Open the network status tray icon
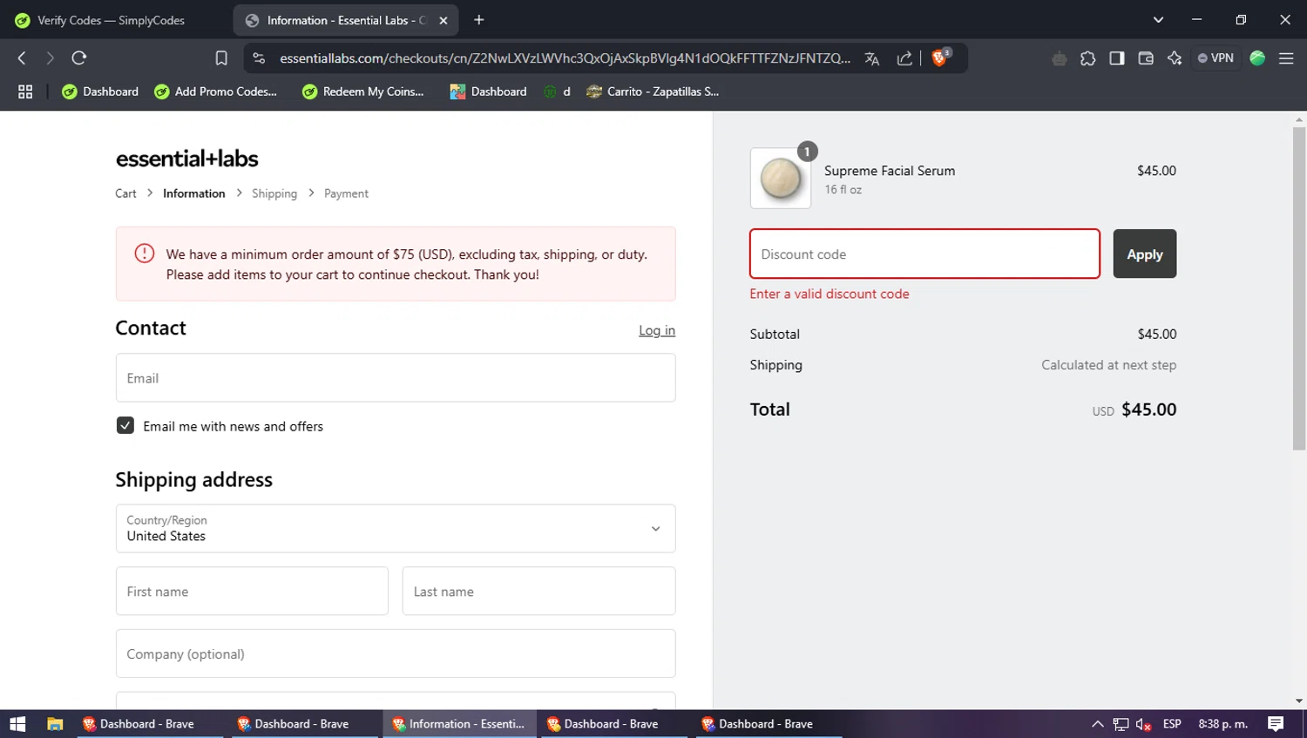1307x738 pixels. tap(1121, 724)
